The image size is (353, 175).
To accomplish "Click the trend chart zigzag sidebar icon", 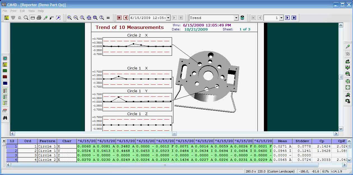I will click(x=5, y=111).
